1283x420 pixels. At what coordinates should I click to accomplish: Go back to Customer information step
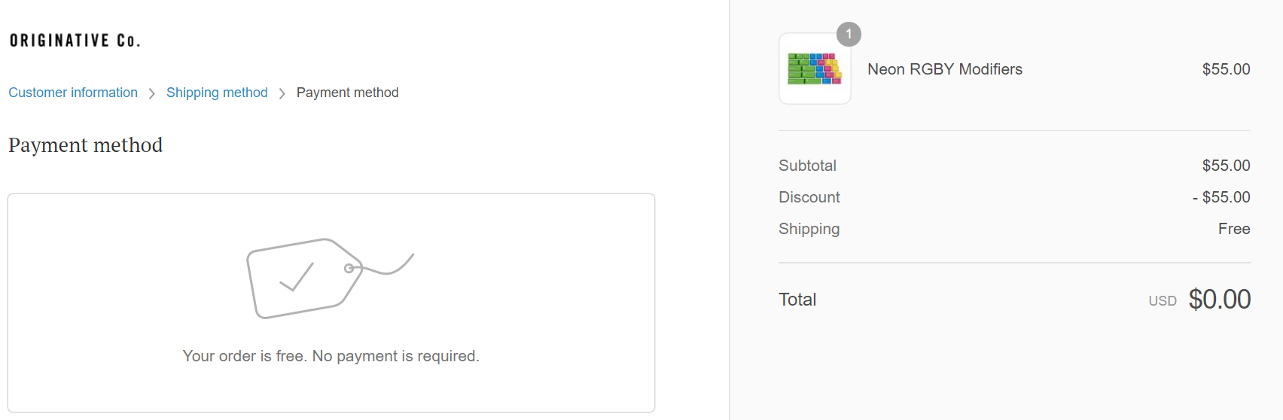point(73,93)
